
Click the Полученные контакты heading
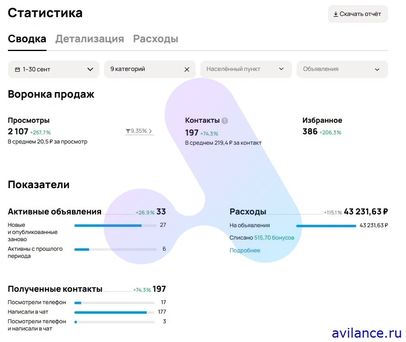tap(55, 289)
